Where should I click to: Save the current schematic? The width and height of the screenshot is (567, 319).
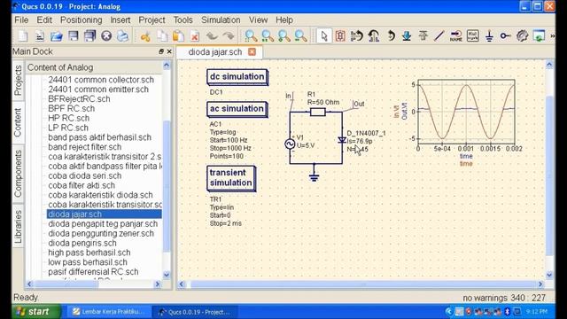73,35
